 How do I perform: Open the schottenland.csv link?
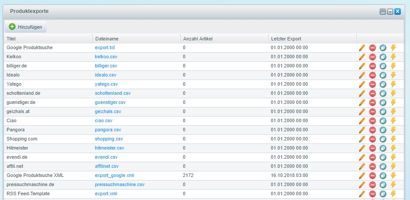click(x=113, y=93)
